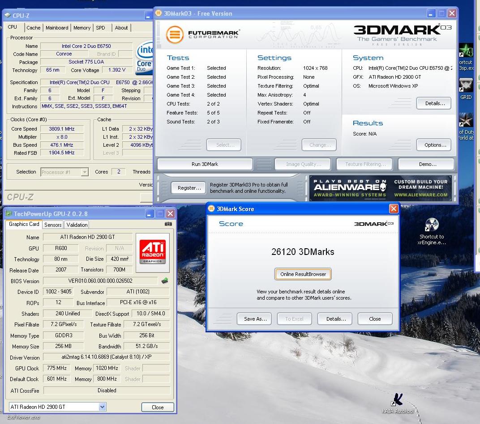Switch to the Memory tab in CPU-Z

(x=82, y=28)
